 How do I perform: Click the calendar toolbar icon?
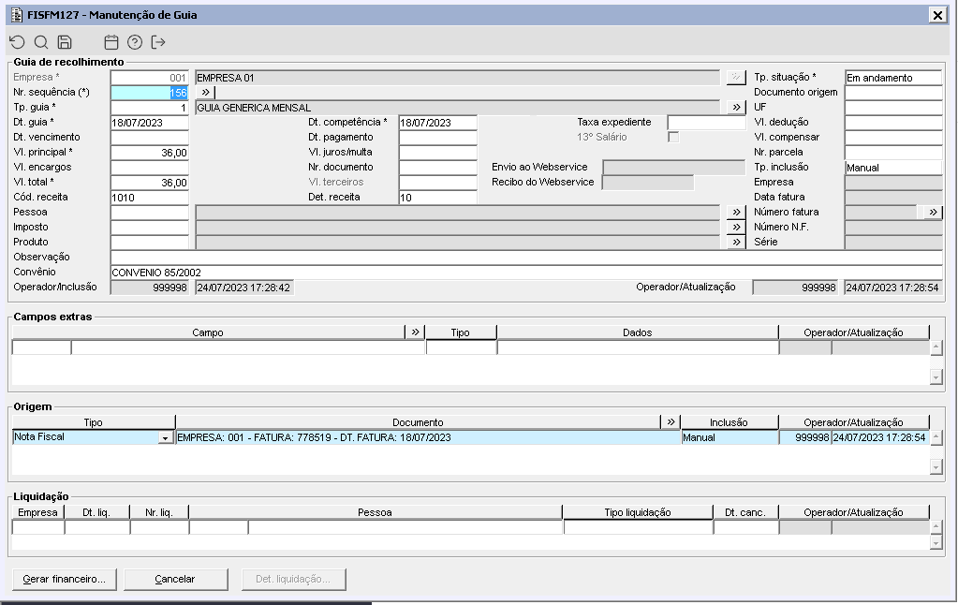pos(111,42)
